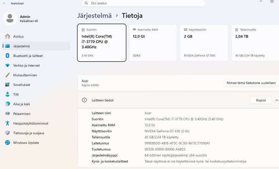Open the Tallennustila storage card

pos(255,43)
